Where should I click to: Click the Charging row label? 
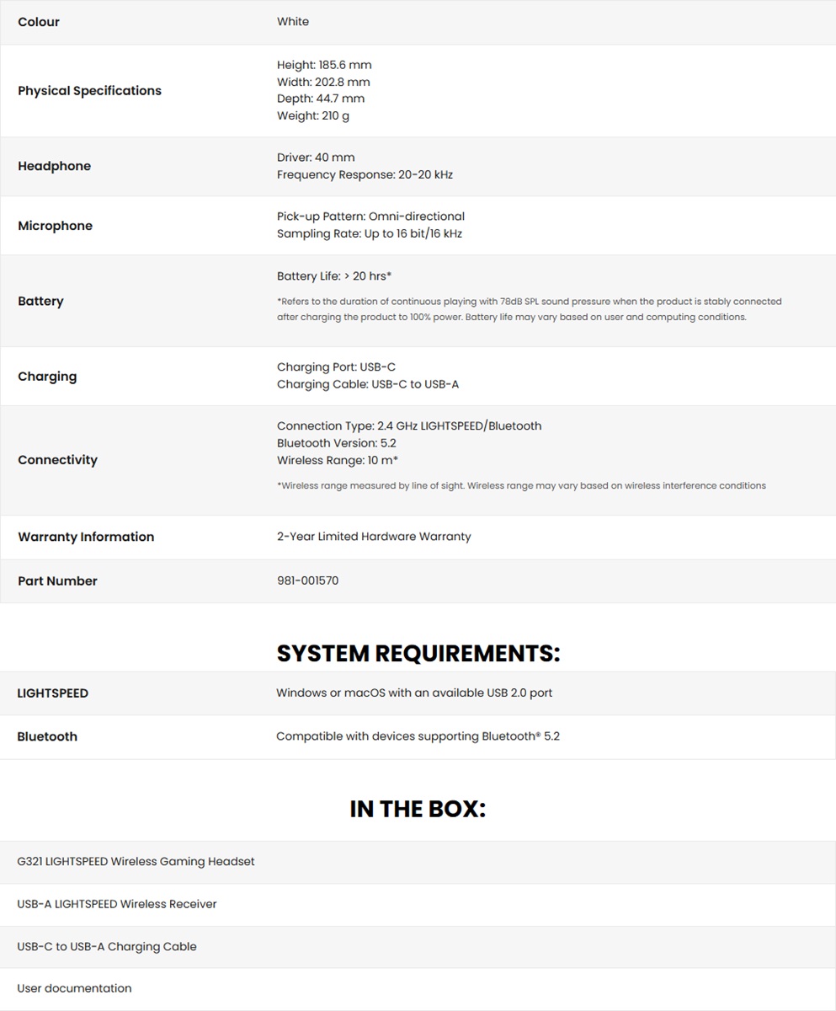point(47,377)
